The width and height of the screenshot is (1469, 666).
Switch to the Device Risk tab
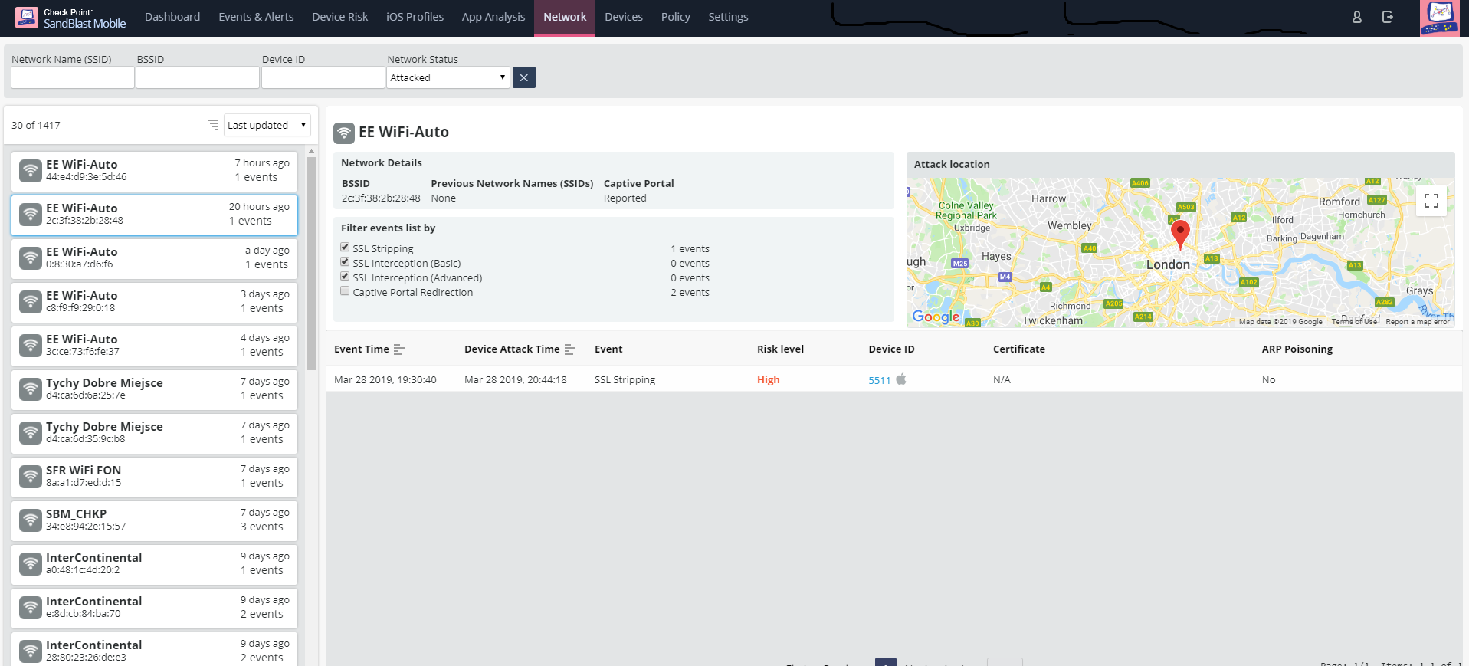pos(339,17)
